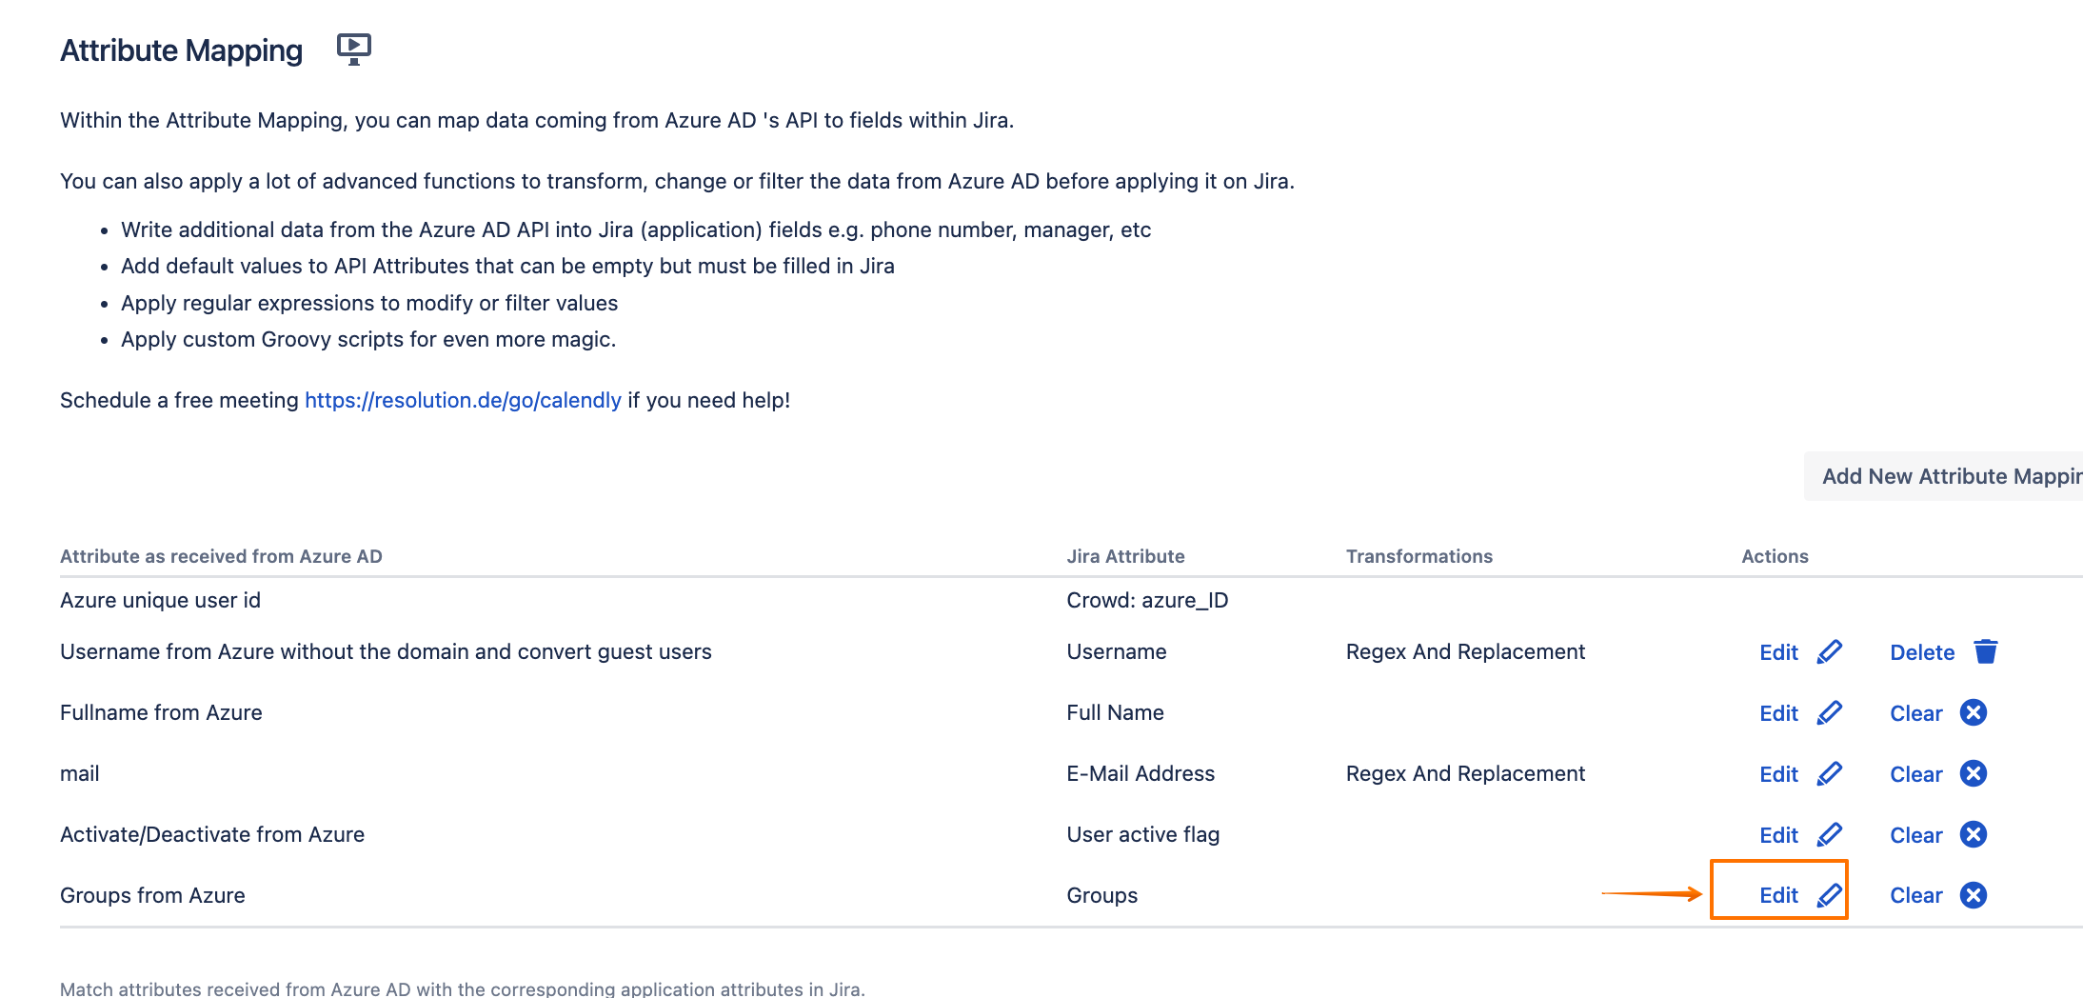Image resolution: width=2083 pixels, height=998 pixels.
Task: Click the clear X icon in Groups row
Action: click(x=1973, y=896)
